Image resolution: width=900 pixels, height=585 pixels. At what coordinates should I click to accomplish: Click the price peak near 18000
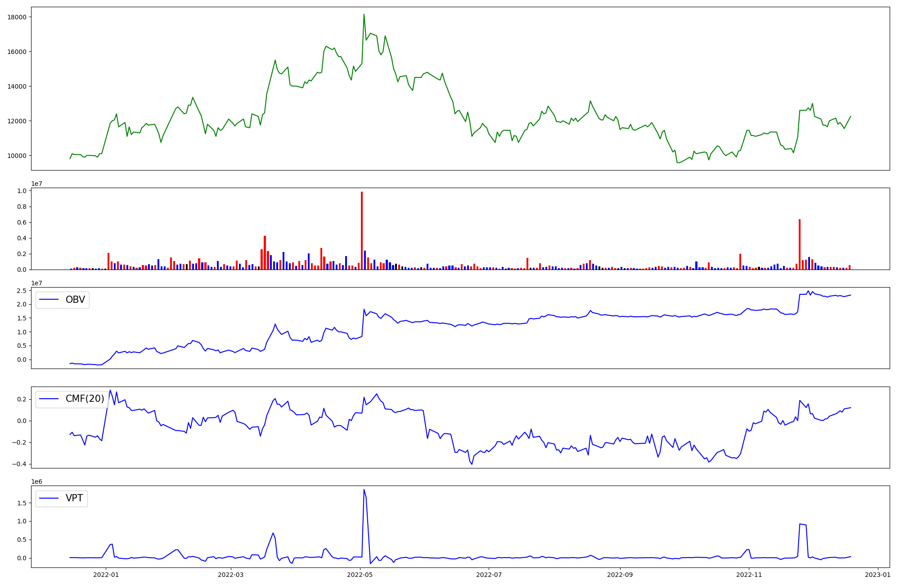click(x=364, y=15)
